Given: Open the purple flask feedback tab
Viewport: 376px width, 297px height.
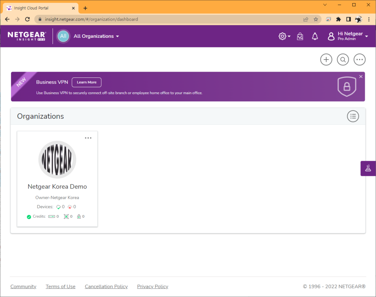Looking at the screenshot, I should tap(368, 168).
